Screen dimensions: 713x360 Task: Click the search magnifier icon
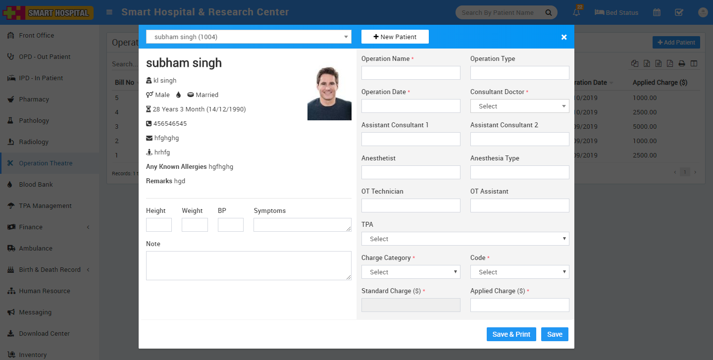coord(548,12)
